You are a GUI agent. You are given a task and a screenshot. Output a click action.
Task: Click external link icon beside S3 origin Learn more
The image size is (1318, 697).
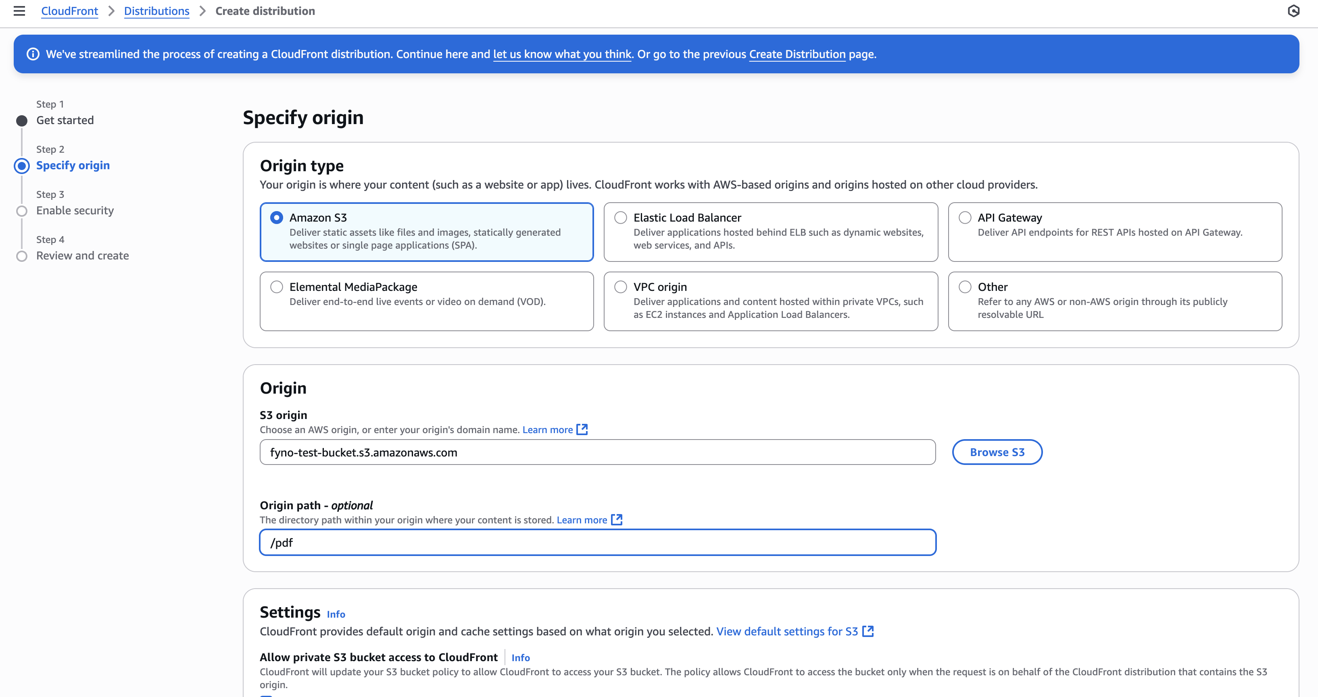point(582,430)
